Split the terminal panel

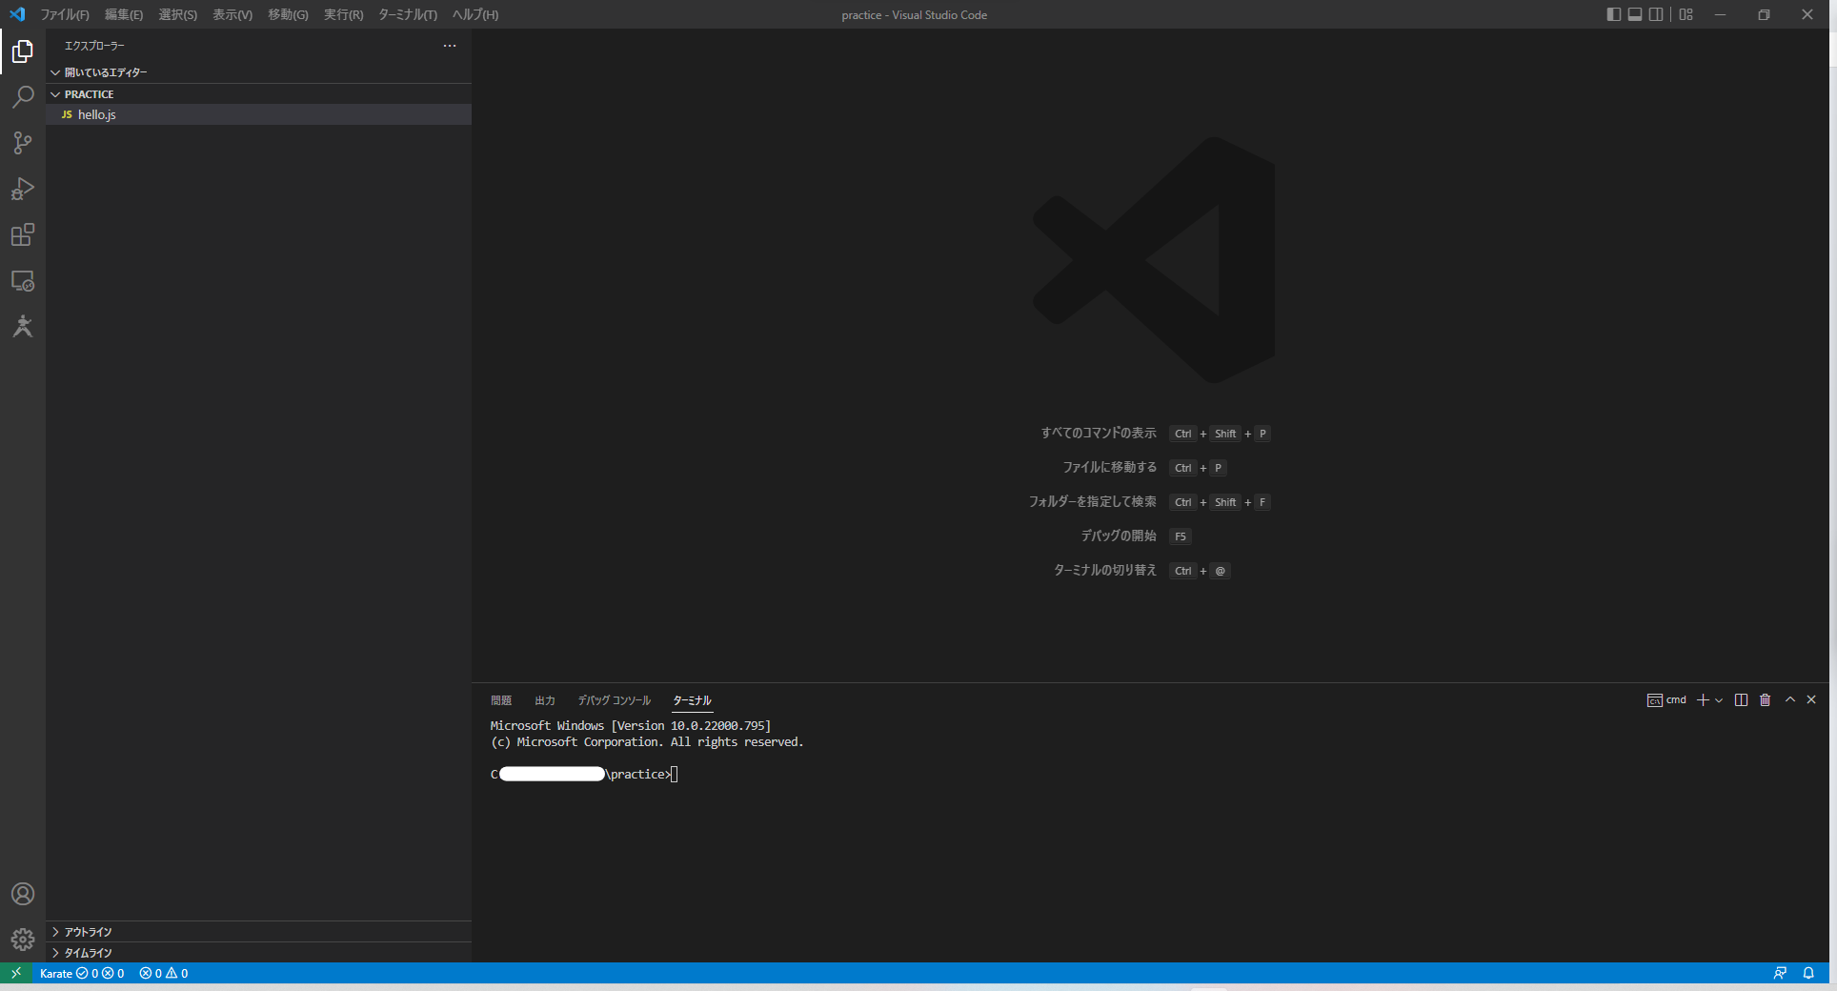1741,700
